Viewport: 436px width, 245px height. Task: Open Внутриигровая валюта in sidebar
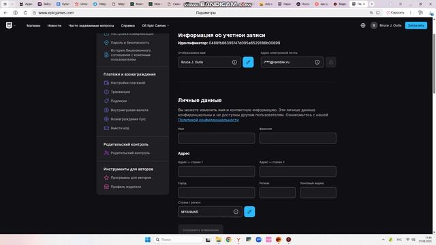[x=126, y=110]
